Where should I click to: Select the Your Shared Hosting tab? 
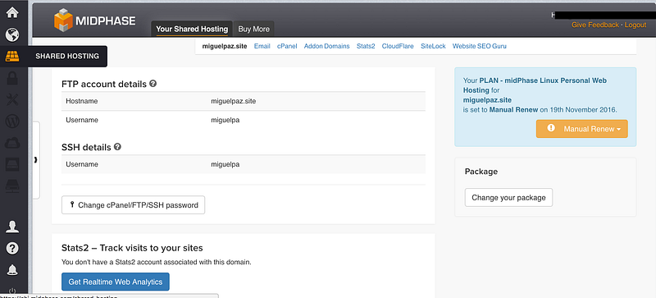tap(192, 29)
